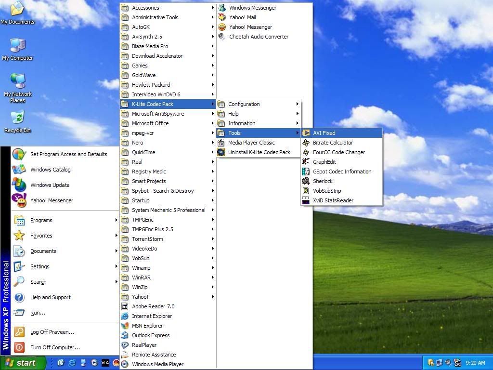Open Outlook Express

click(168, 335)
